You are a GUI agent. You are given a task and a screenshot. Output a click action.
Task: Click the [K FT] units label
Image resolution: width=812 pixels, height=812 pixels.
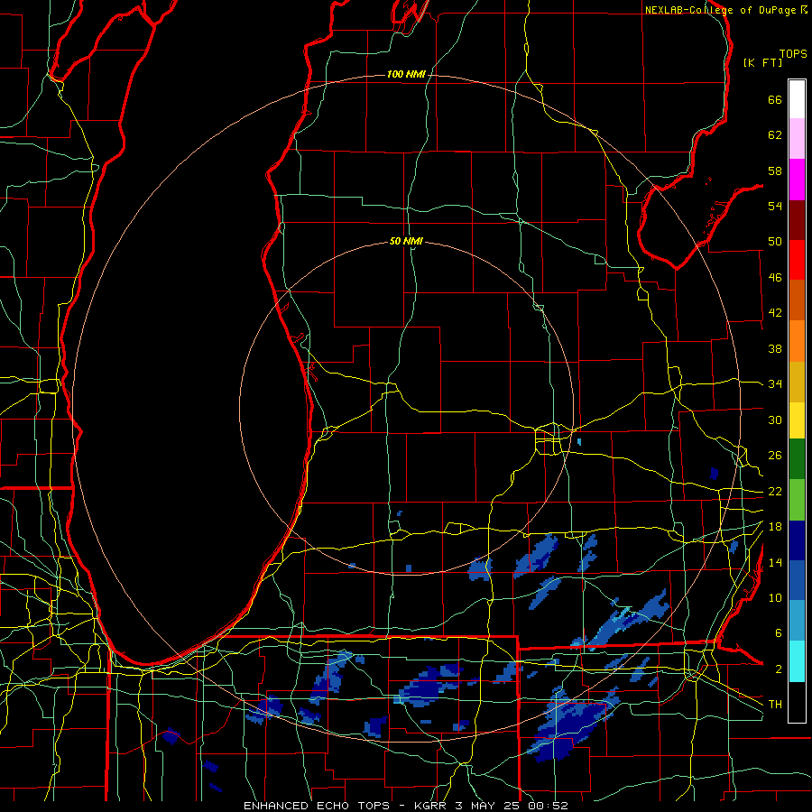tap(762, 63)
